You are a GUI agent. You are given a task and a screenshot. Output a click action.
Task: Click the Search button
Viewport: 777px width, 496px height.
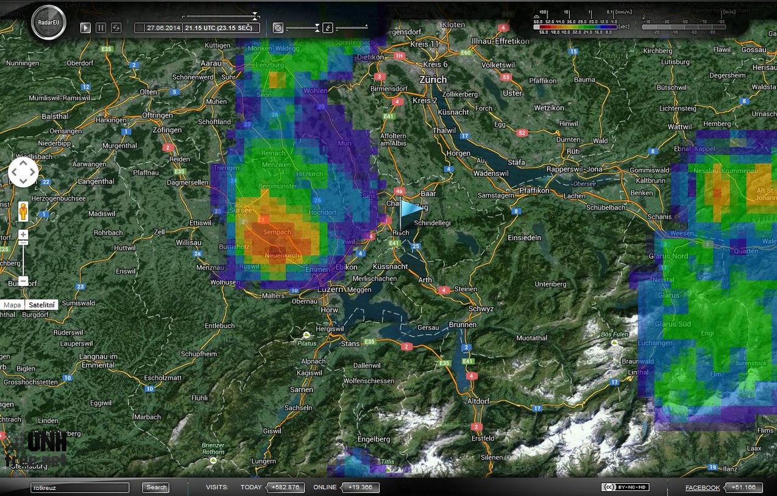click(156, 487)
